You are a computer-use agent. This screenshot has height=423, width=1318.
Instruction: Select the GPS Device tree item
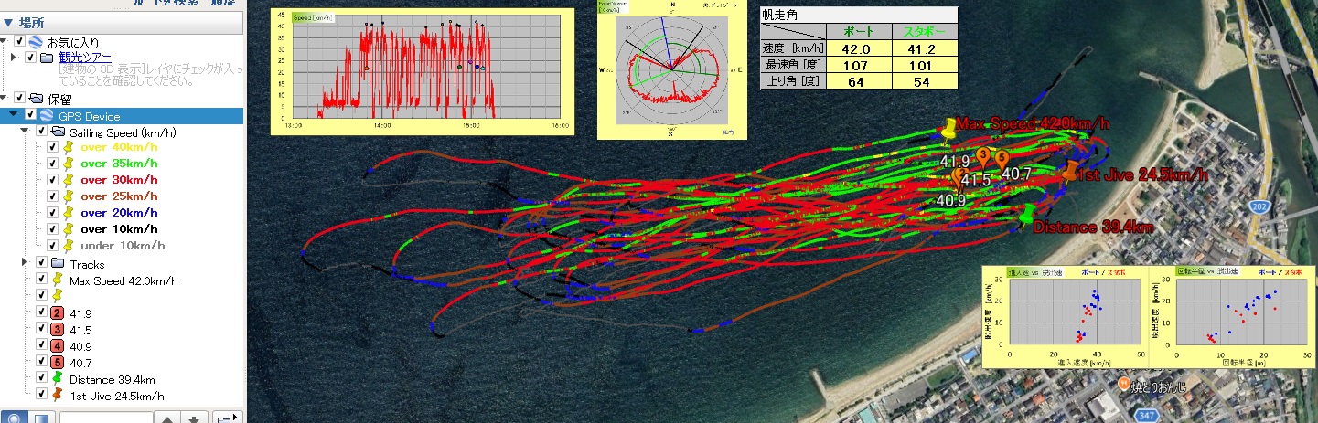89,116
